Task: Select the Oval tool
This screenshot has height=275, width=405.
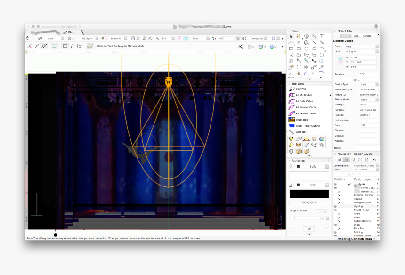Action: tap(314, 49)
